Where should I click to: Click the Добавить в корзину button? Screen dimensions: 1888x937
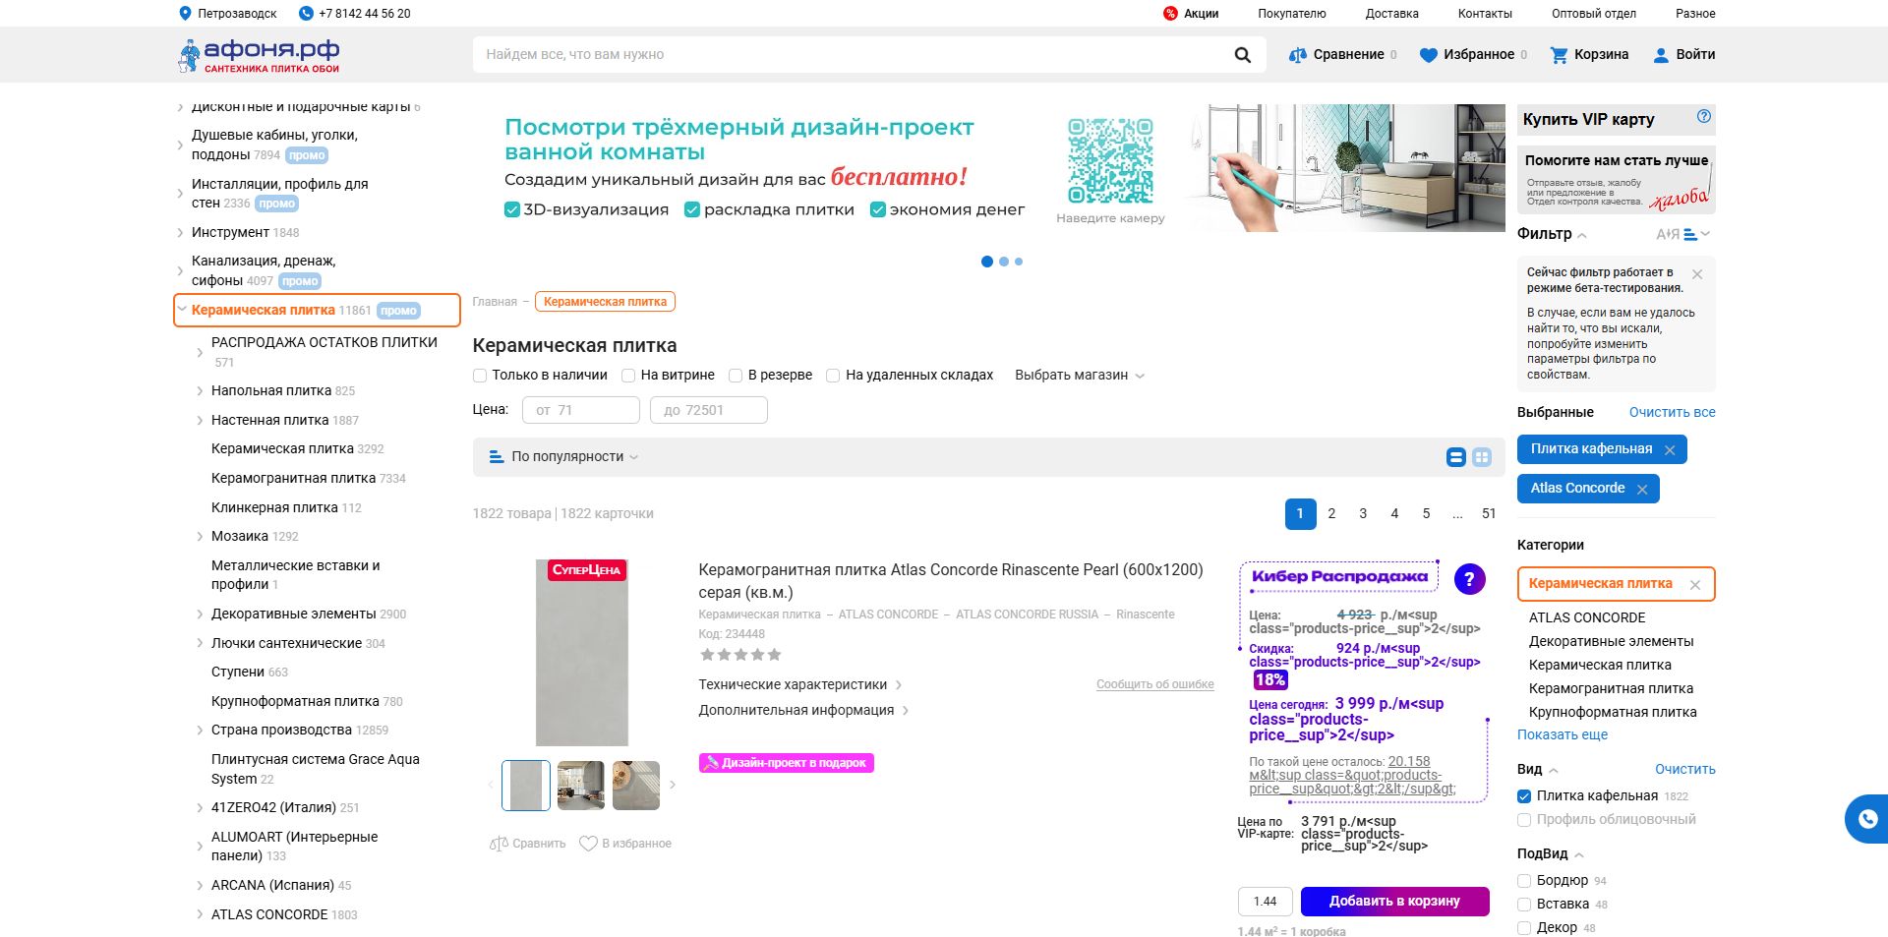point(1394,901)
